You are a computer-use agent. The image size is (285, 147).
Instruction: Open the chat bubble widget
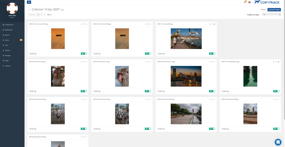click(278, 142)
